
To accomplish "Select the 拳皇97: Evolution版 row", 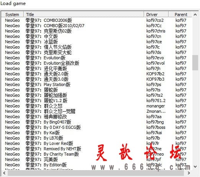I will [x=97, y=58].
